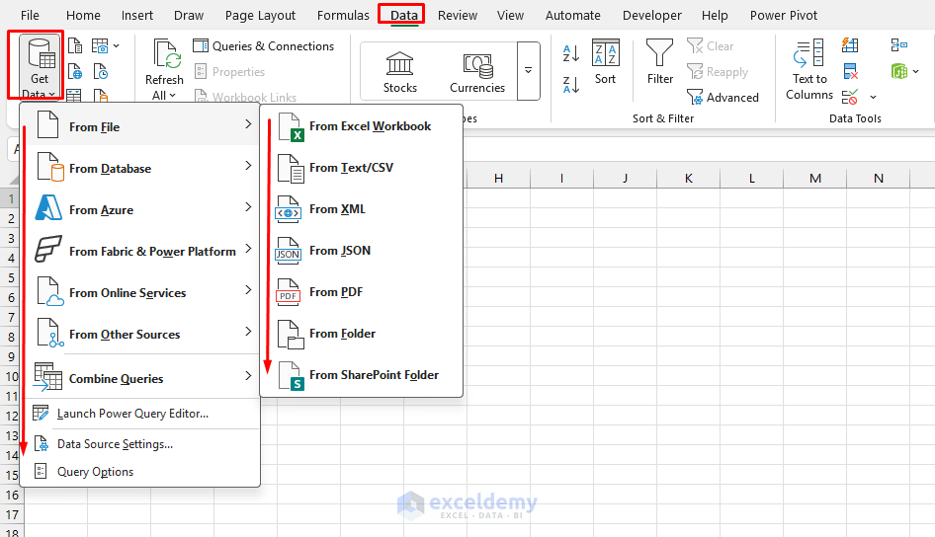This screenshot has width=935, height=537.
Task: Switch to the View tab
Action: tap(510, 16)
